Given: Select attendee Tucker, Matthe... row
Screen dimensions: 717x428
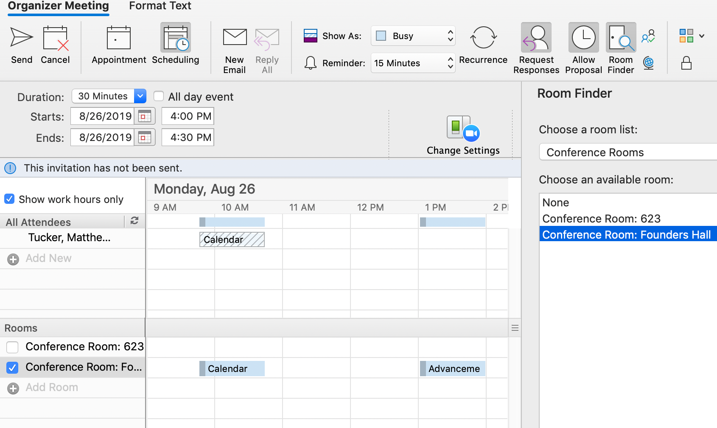Looking at the screenshot, I should 73,238.
